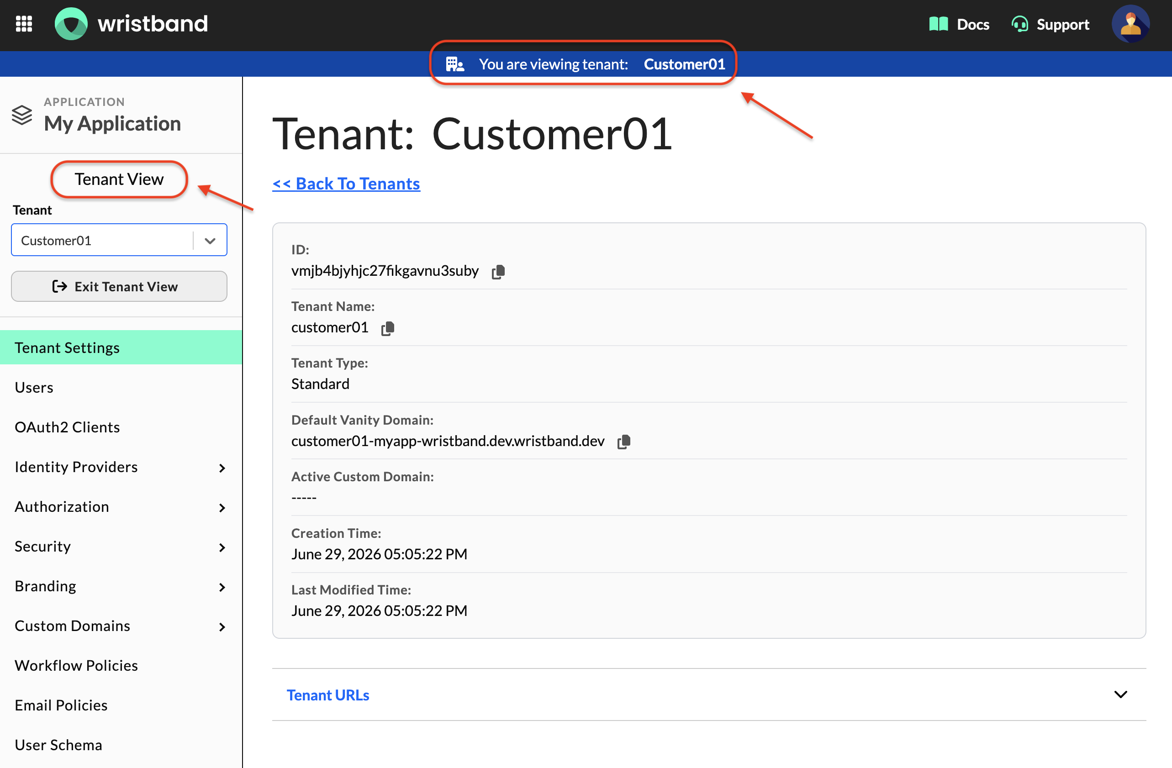Screen dimensions: 1172x768
Task: Expand the Identity Providers submenu arrow
Action: [x=222, y=468]
